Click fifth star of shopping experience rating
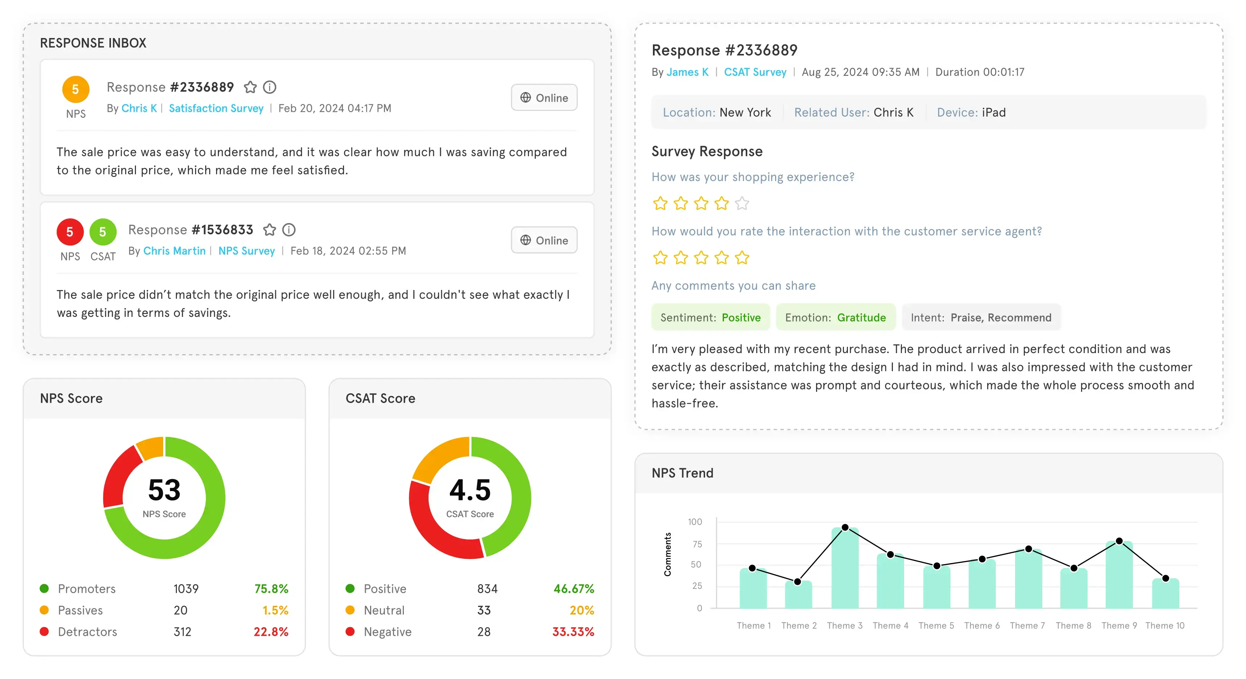The image size is (1246, 679). [741, 204]
